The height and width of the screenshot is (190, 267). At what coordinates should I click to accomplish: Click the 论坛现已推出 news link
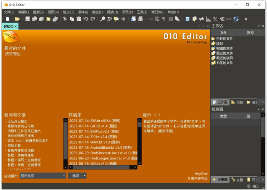coord(18,121)
